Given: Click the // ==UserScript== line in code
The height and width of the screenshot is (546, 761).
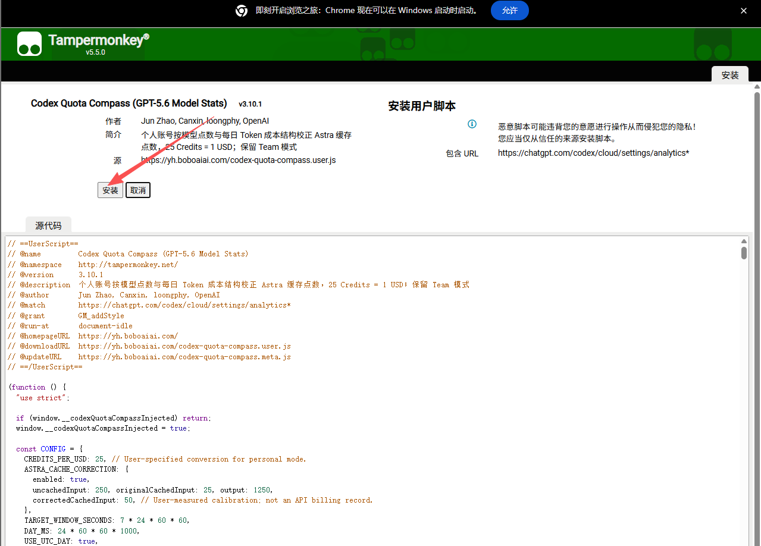Looking at the screenshot, I should tap(43, 243).
